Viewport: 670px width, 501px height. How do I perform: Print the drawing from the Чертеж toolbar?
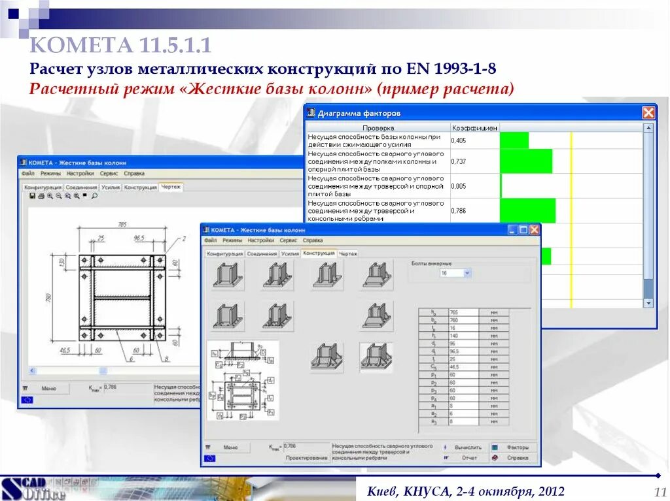click(x=41, y=196)
